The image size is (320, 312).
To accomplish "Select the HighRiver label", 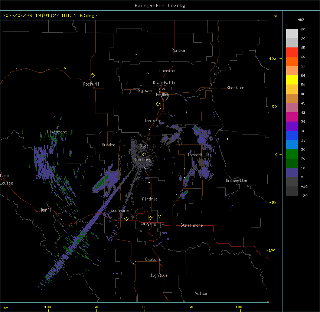I will coord(160,275).
